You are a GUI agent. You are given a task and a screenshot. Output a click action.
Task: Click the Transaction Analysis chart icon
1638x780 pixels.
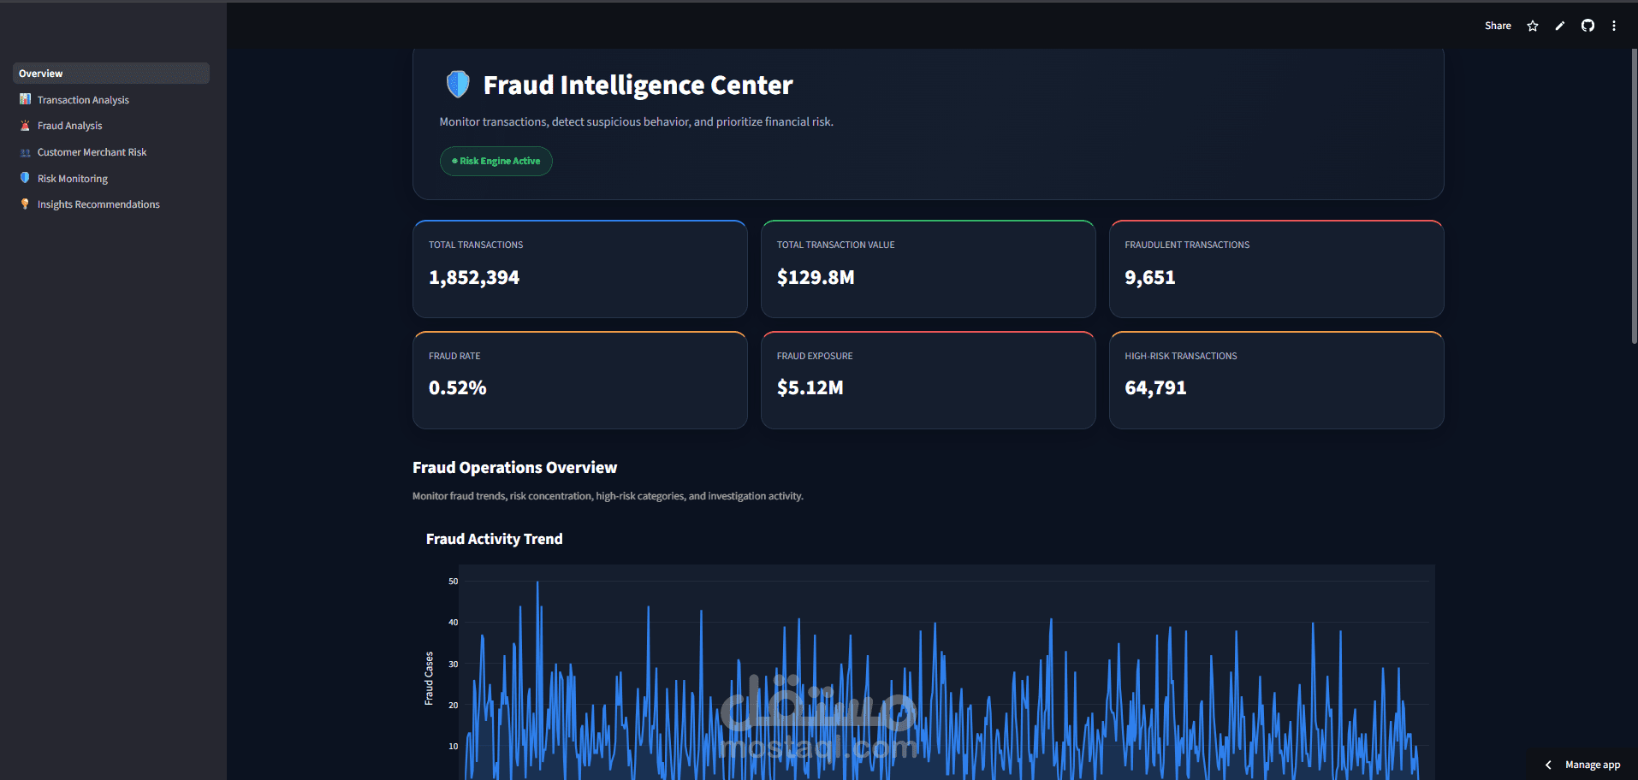click(x=25, y=99)
